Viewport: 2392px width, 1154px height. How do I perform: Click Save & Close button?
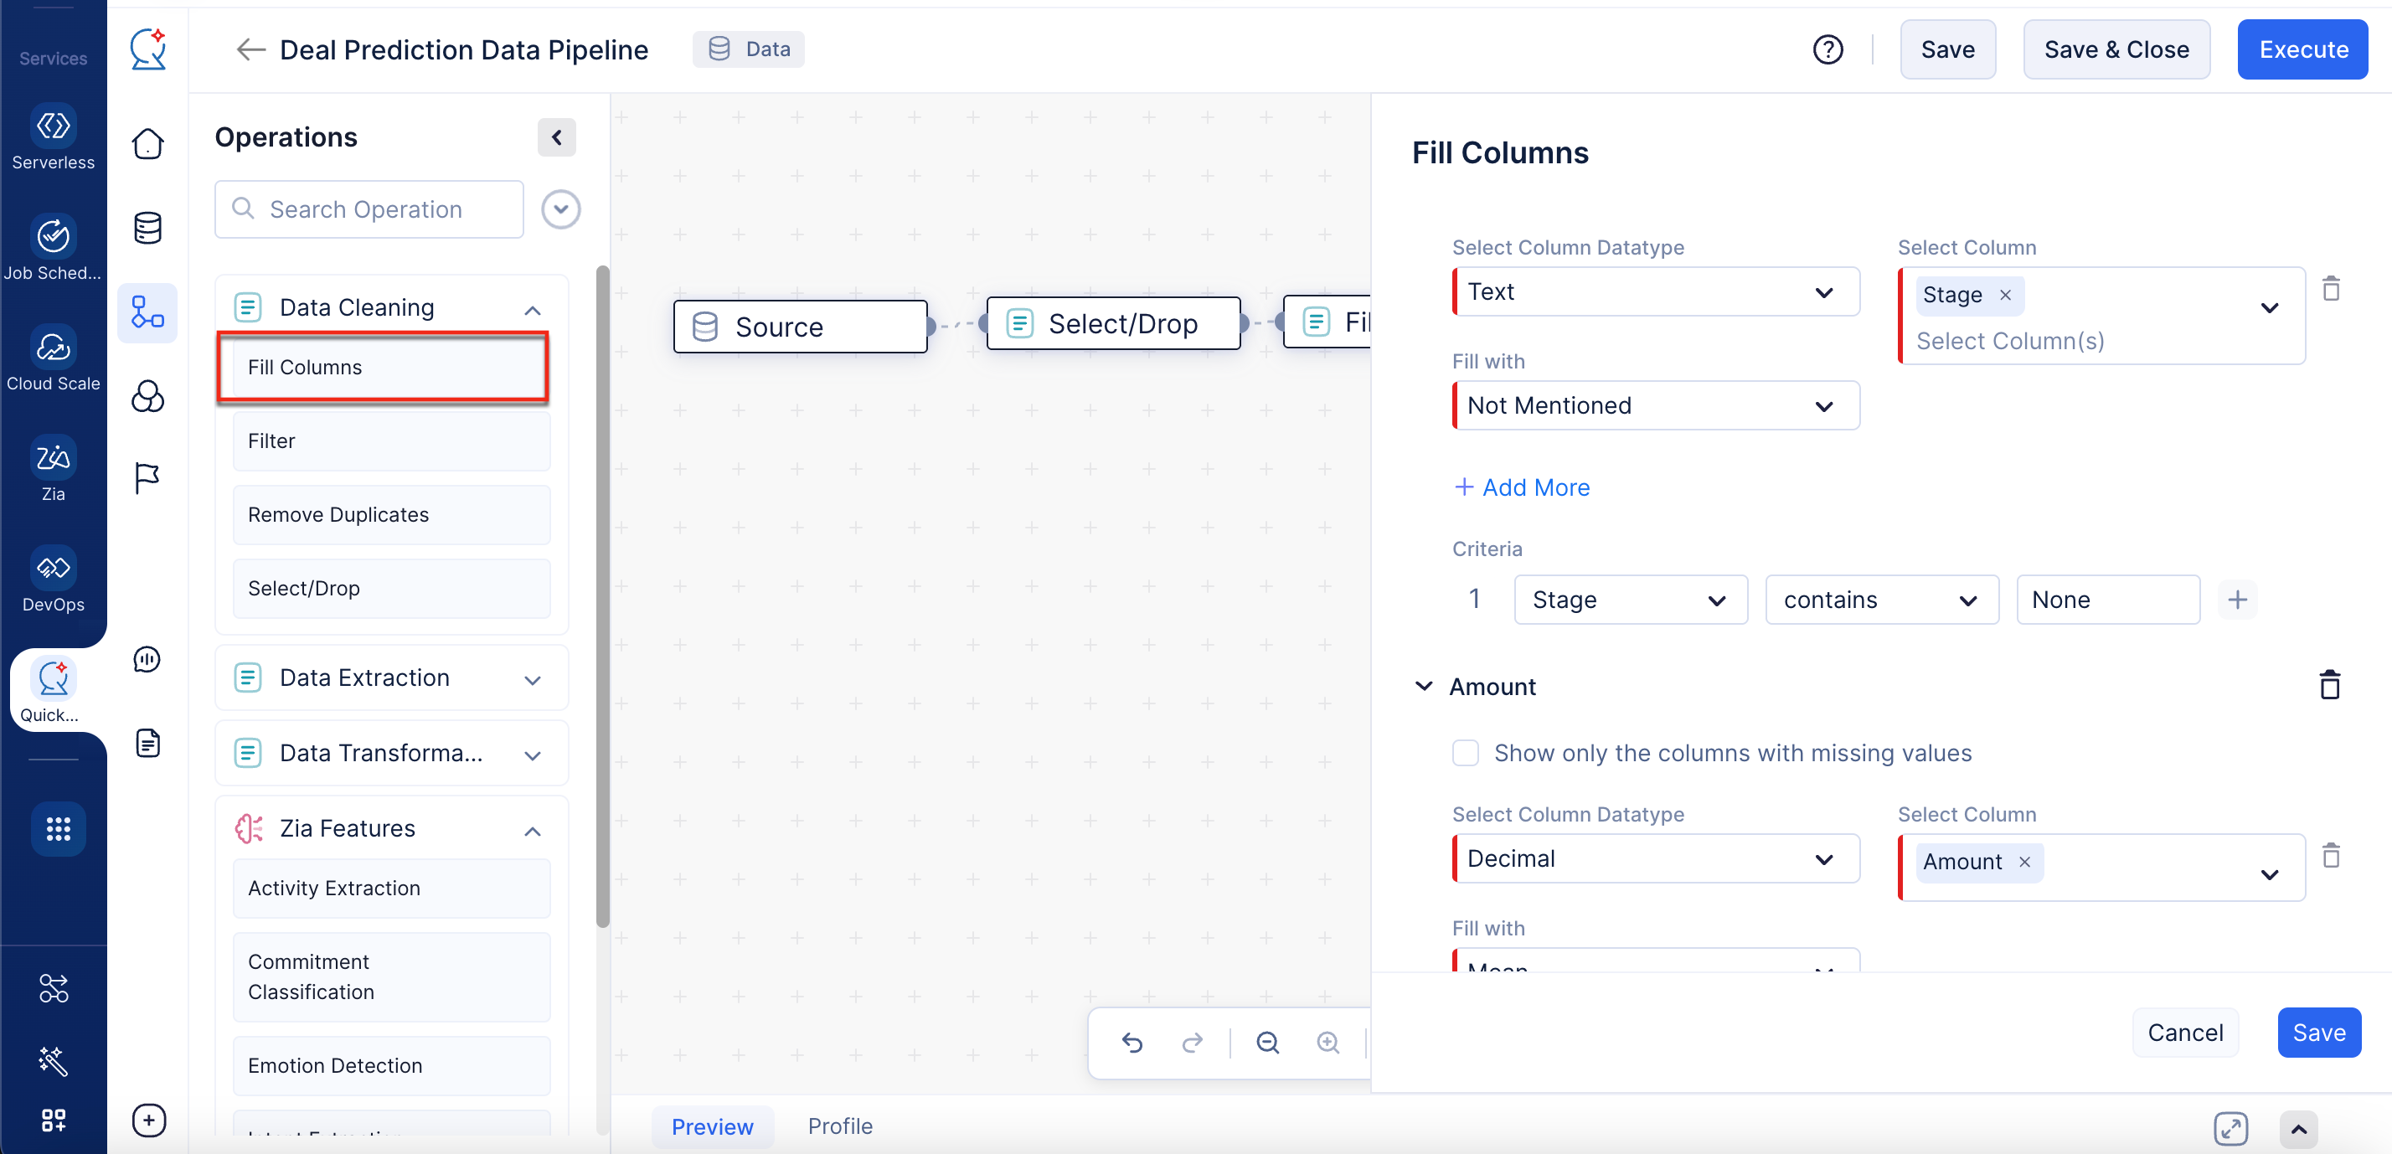click(2116, 49)
